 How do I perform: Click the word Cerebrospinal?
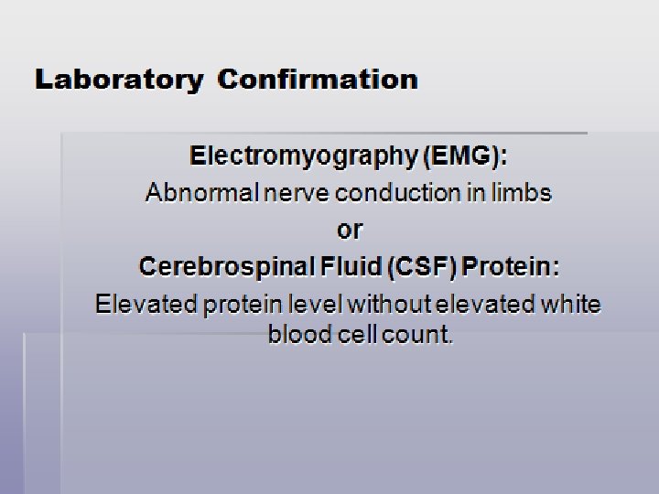227,267
